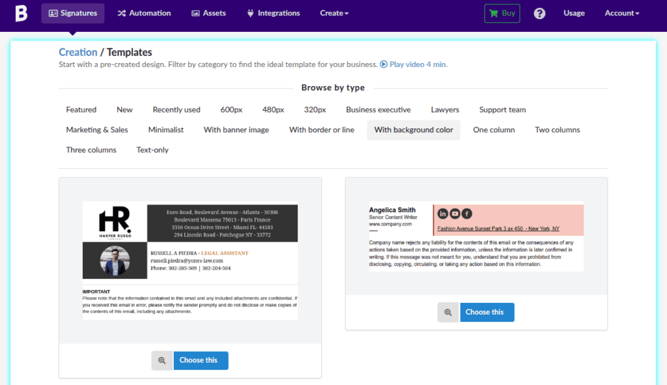Click the ID card icon beside Signatures
The height and width of the screenshot is (385, 667).
(53, 13)
